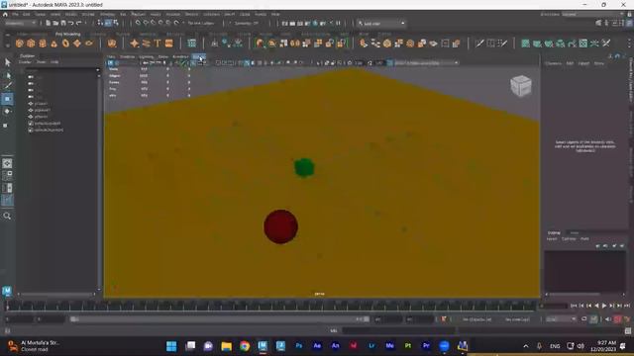Viewport: 634px width, 356px height.
Task: Open the Modeling menu set dropdown
Action: tap(20, 23)
